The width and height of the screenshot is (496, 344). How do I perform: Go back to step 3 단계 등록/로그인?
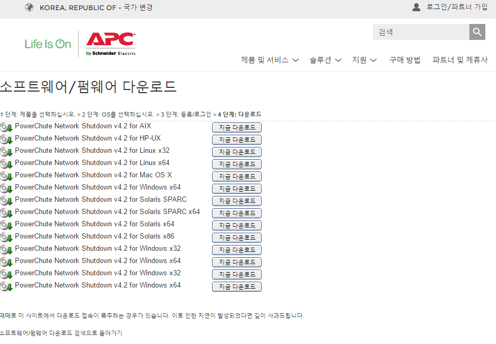coord(186,114)
